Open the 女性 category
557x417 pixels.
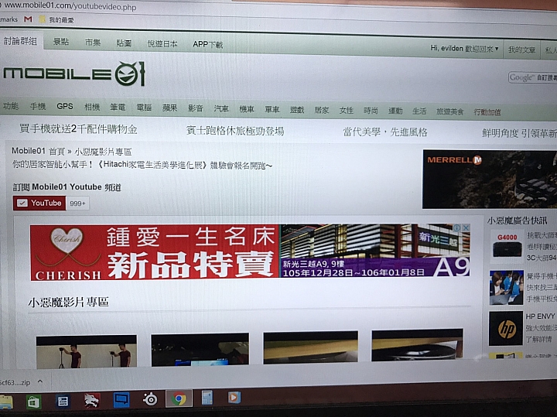coord(347,111)
